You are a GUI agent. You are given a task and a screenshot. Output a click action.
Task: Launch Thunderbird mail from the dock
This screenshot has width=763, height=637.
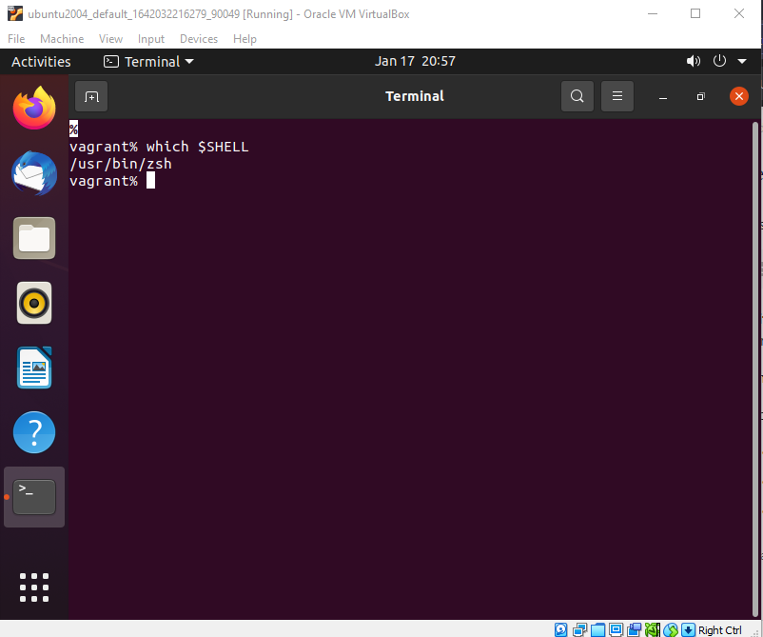(x=34, y=173)
